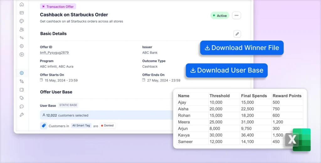Click the 15 May, 2024 - 23:59 start date
The image size is (321, 163).
point(61,81)
